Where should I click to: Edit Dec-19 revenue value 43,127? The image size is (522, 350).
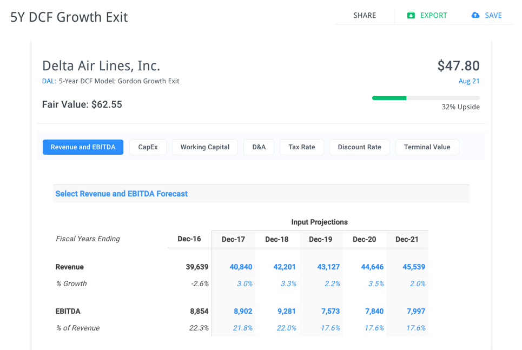(x=328, y=267)
